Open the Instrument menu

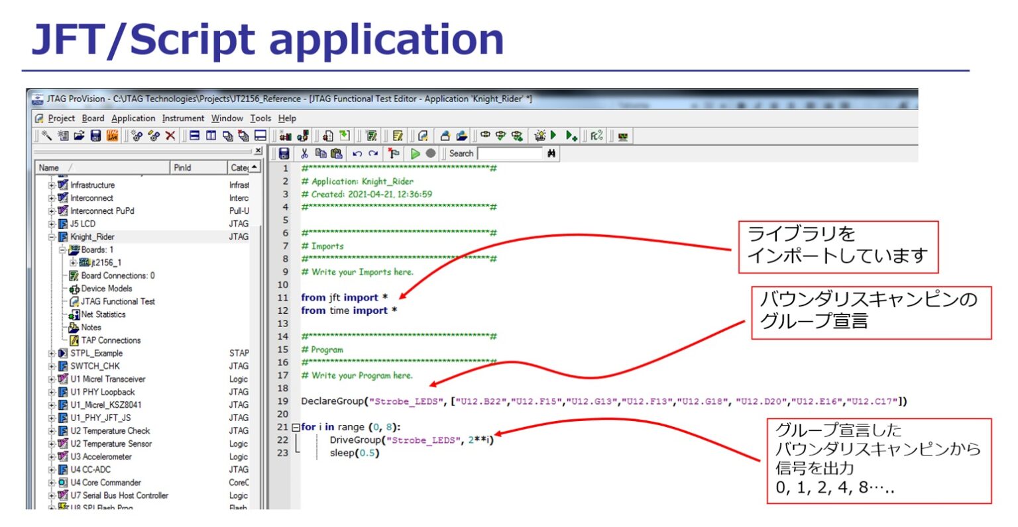(x=183, y=119)
